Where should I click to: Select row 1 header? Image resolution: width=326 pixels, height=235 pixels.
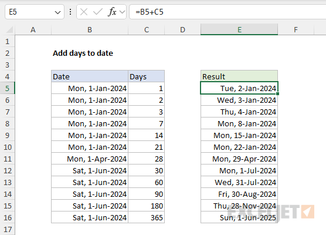[x=7, y=42]
